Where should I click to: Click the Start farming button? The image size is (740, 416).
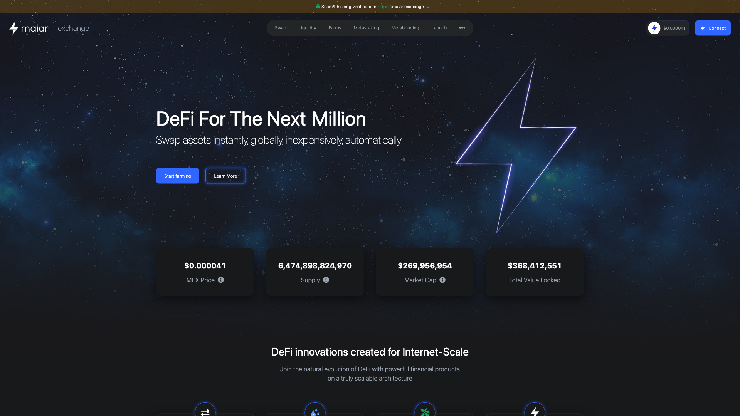pyautogui.click(x=178, y=176)
